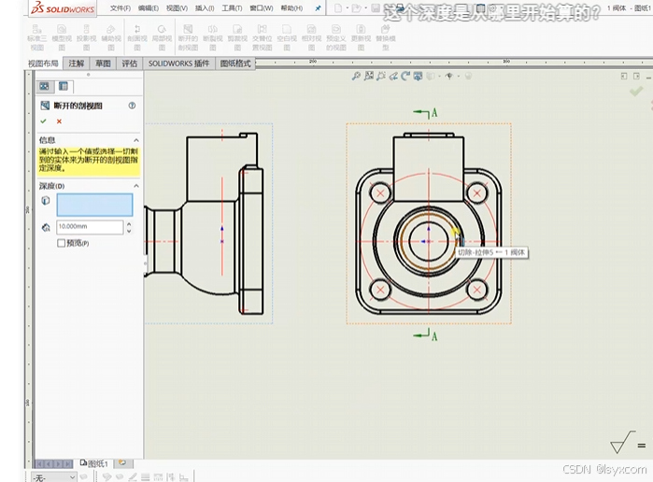The image size is (653, 482).
Task: Click the first sheet navigation arrow
Action: 39,464
